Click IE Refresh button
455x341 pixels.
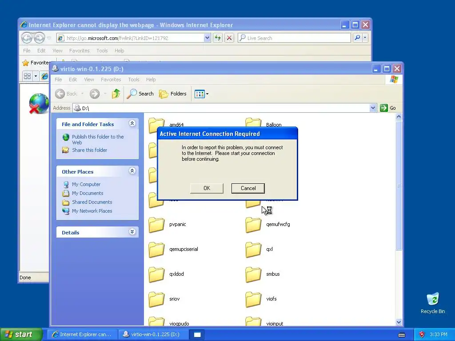click(x=218, y=38)
